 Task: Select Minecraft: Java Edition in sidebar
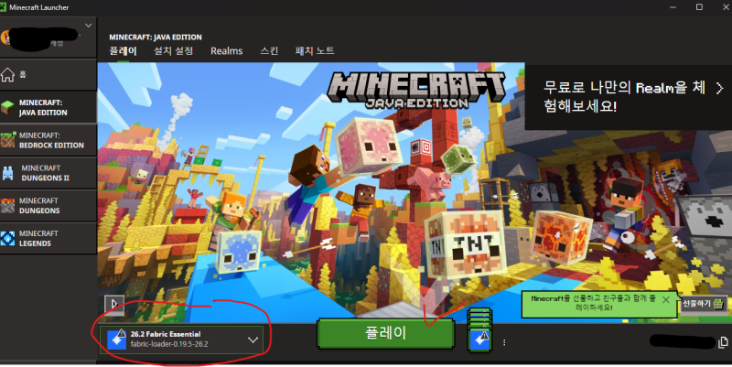point(48,107)
